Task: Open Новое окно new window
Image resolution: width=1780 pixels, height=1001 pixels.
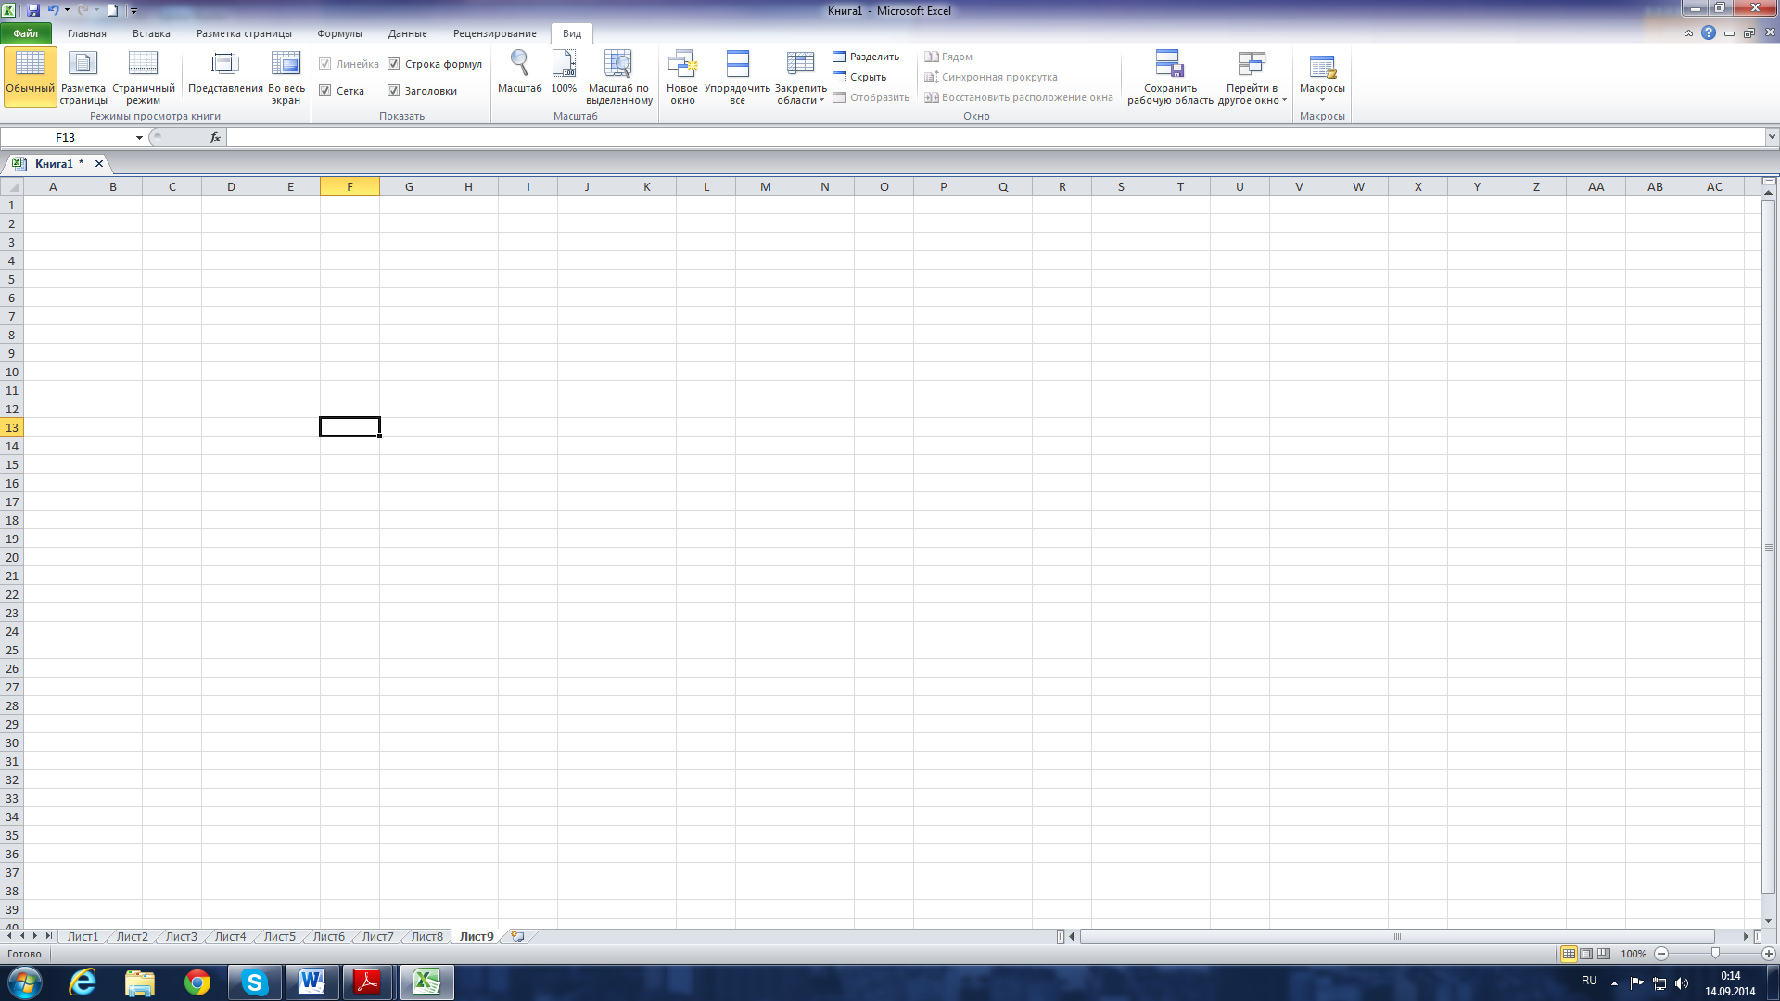Action: click(682, 76)
